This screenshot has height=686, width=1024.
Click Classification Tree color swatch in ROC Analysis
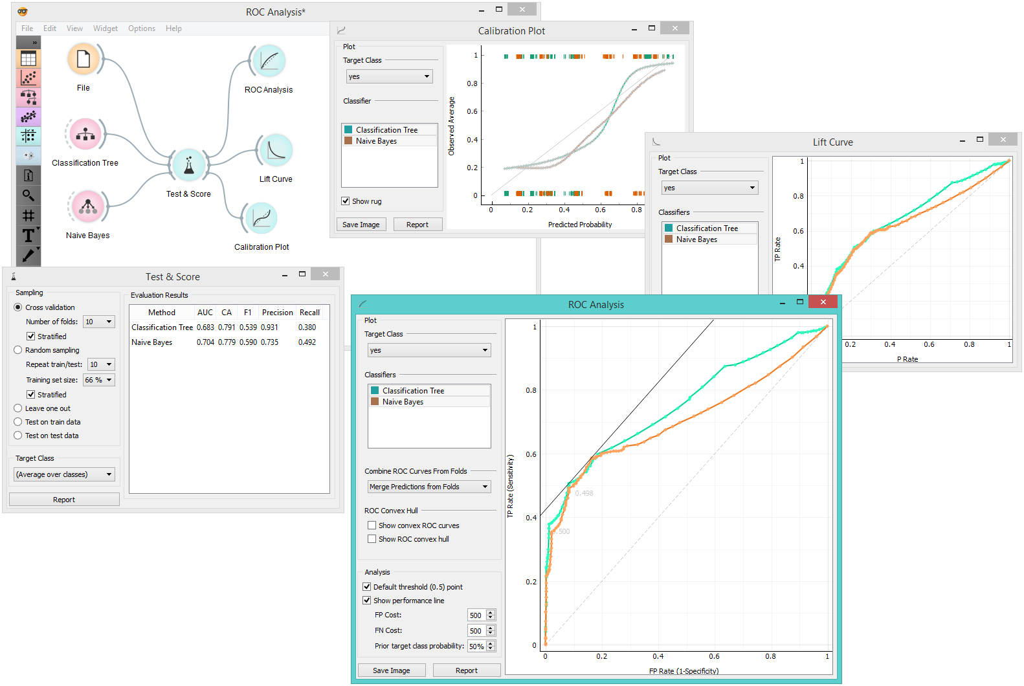375,391
